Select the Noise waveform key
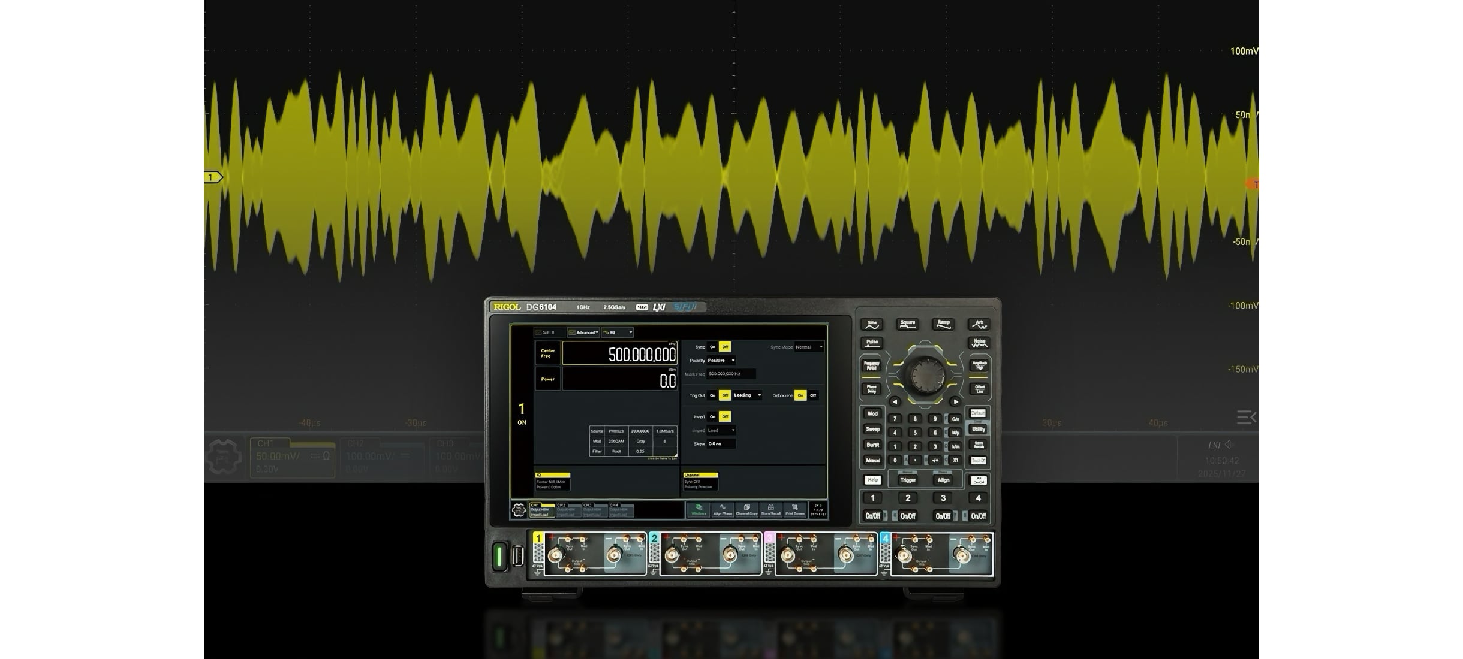This screenshot has height=659, width=1463. (x=979, y=343)
